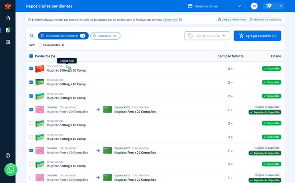
Task: Open the Conocer más link
Action: [170, 19]
